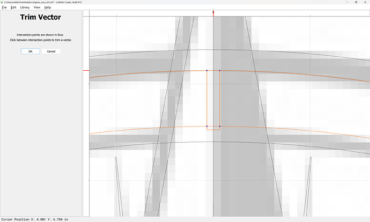The image size is (370, 222).
Task: Click the red arrow marker on top ruler
Action: click(213, 12)
